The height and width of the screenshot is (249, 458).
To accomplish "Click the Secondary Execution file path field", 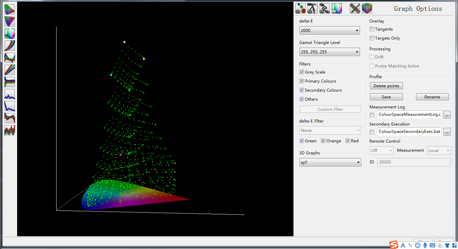I will coord(409,132).
